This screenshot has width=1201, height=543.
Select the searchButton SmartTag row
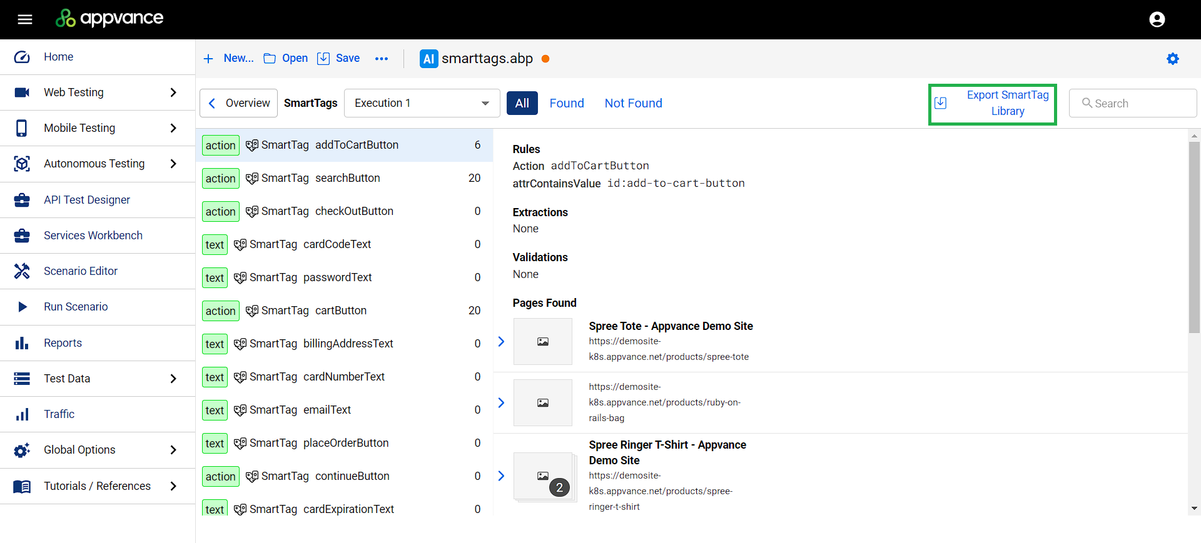coord(344,179)
